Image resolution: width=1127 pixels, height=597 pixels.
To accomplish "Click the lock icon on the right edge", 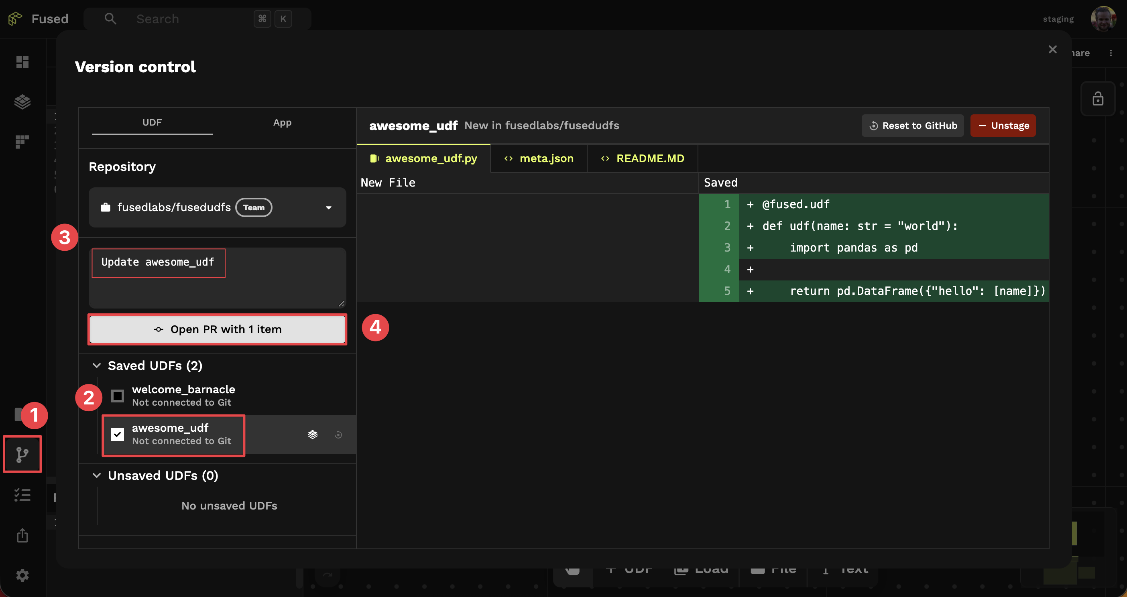I will click(1098, 98).
